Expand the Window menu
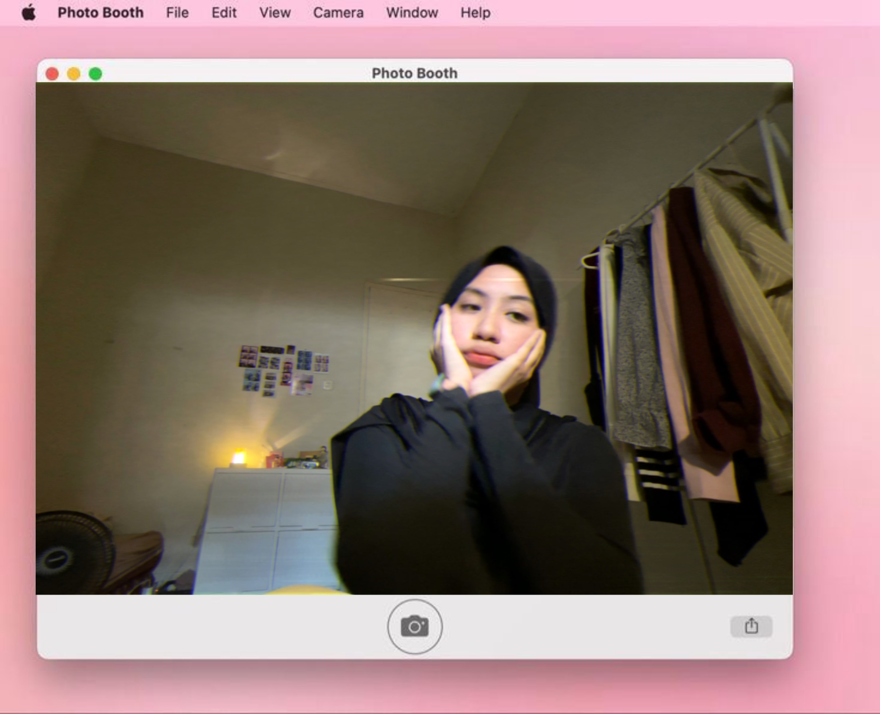This screenshot has width=880, height=714. coord(412,12)
